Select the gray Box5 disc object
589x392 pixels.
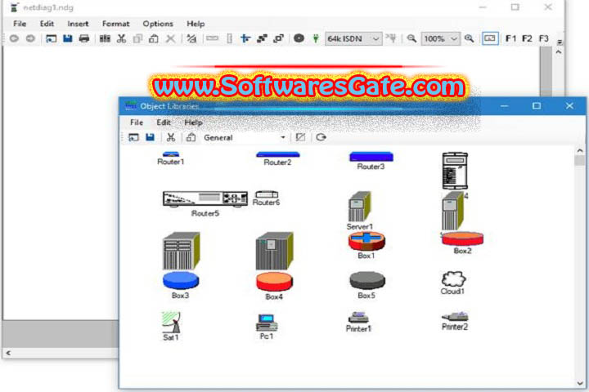367,285
